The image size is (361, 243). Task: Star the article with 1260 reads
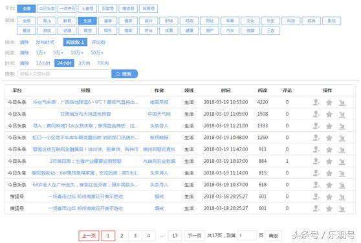point(329,138)
